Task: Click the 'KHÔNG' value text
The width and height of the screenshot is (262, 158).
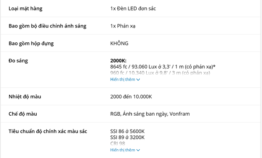Action: (x=119, y=43)
